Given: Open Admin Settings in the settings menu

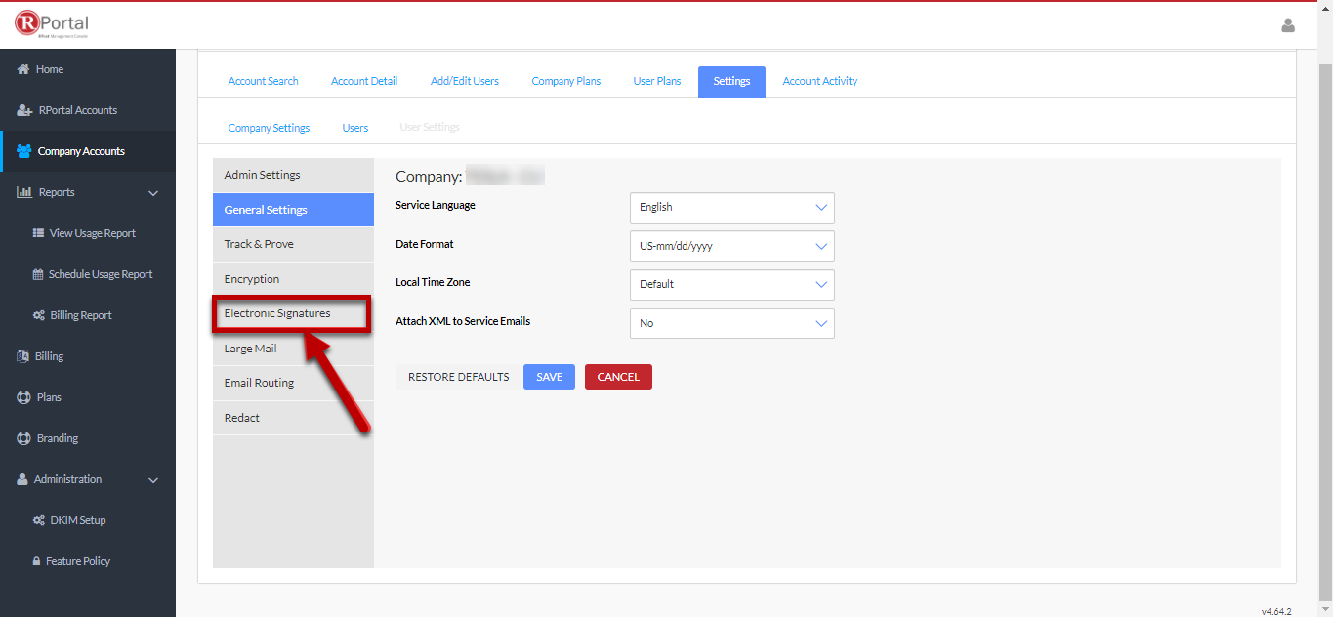Looking at the screenshot, I should pyautogui.click(x=293, y=175).
